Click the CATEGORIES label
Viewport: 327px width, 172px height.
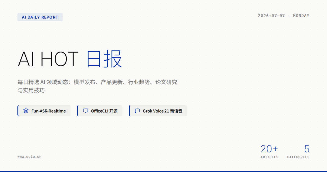(298, 157)
